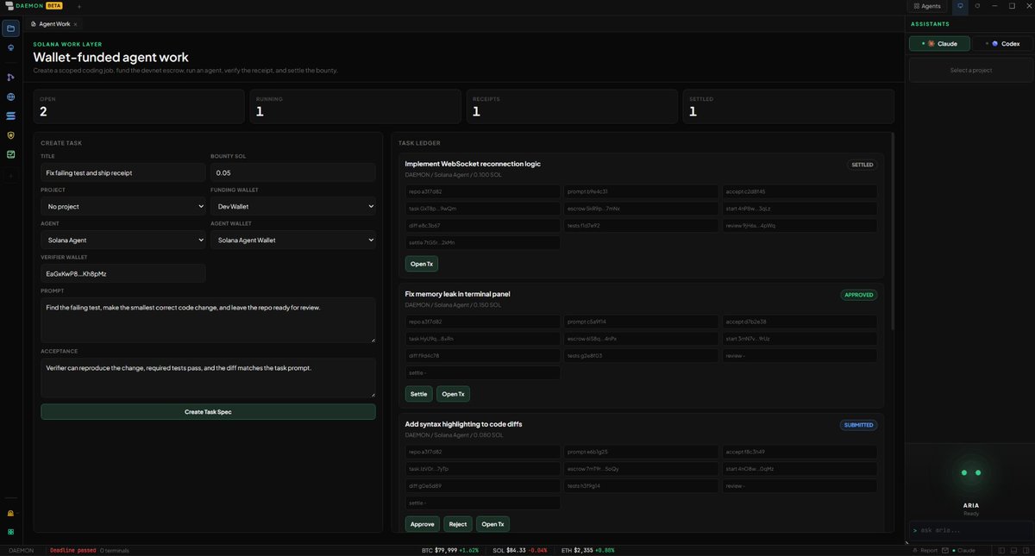This screenshot has height=556, width=1035.
Task: Settle the memory leak task
Action: 418,394
